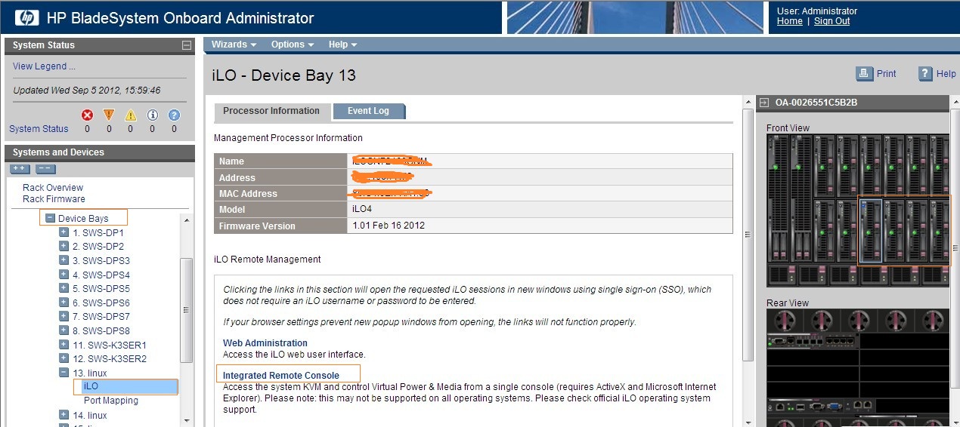Viewport: 960px width, 427px height.
Task: Switch to Processor Information tab
Action: 271,111
